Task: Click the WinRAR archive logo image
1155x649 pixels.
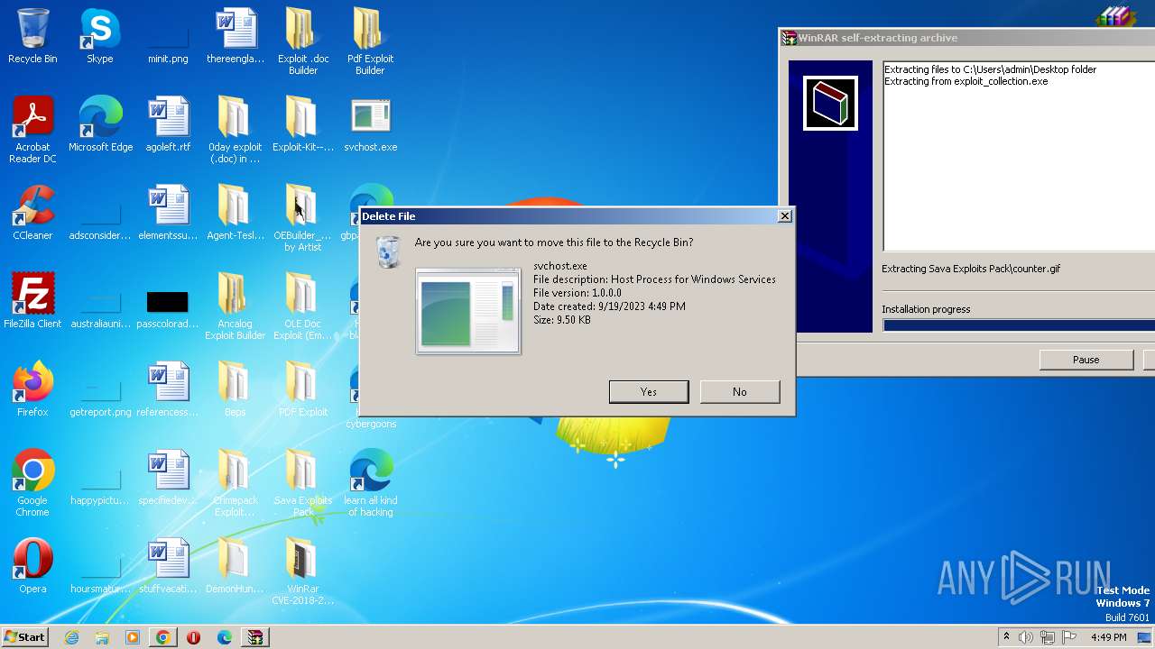Action: [x=830, y=103]
